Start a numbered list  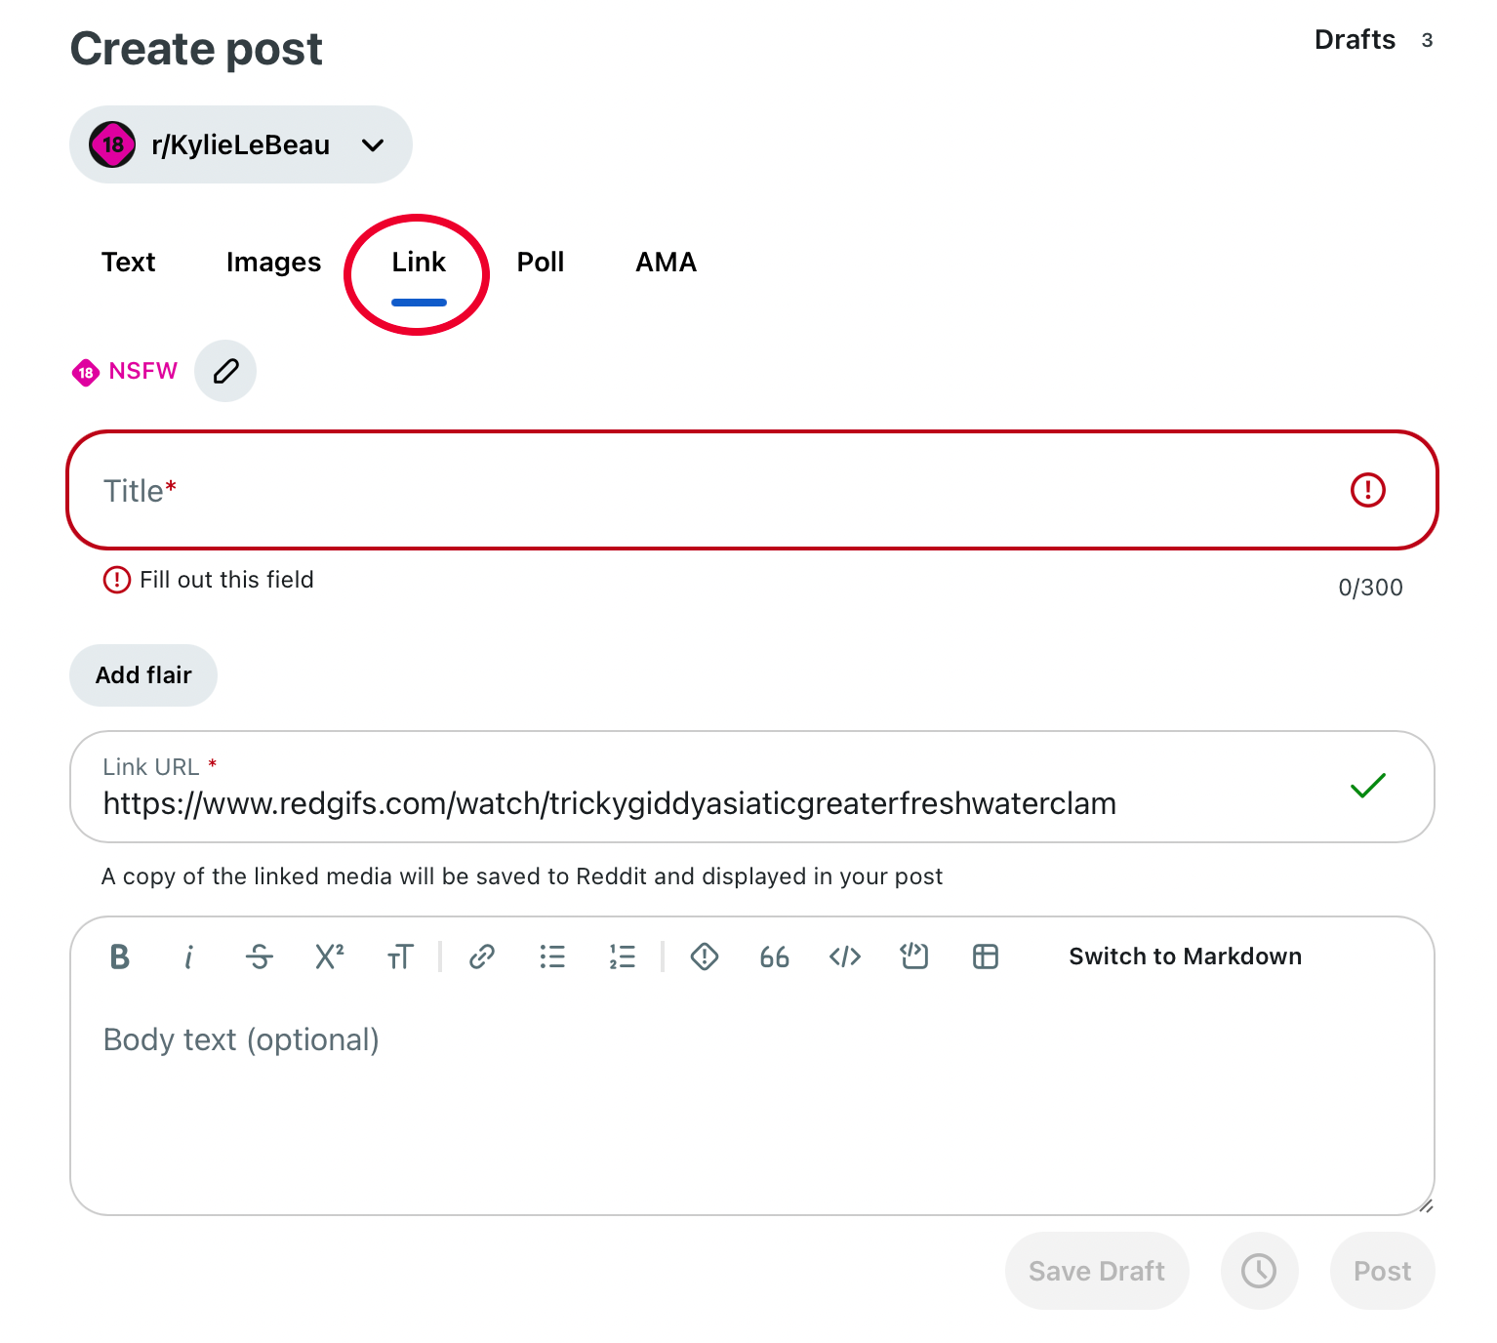click(623, 956)
